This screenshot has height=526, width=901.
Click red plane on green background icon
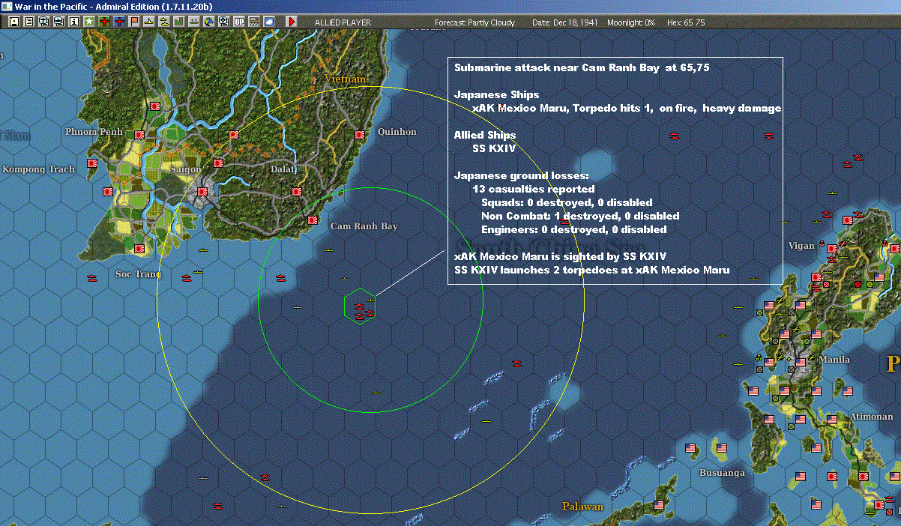(104, 22)
